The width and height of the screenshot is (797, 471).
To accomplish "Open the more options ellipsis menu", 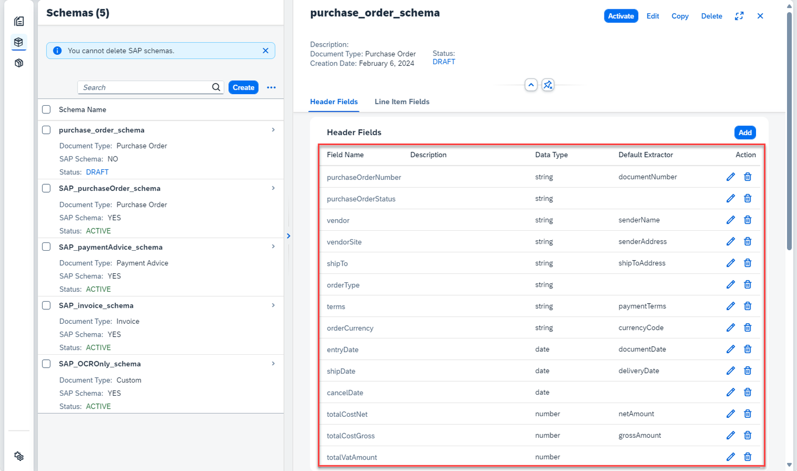I will click(271, 87).
